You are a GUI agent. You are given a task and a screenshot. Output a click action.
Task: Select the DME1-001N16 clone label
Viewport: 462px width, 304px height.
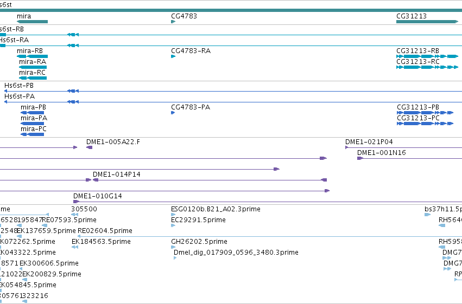382,153
